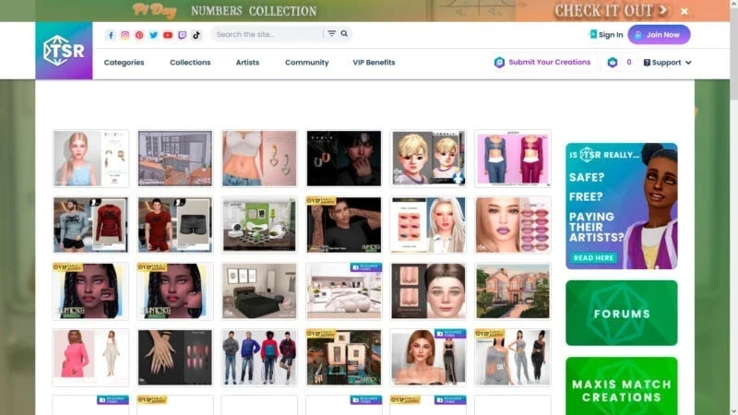The width and height of the screenshot is (738, 415).
Task: Open the Community menu
Action: click(307, 62)
